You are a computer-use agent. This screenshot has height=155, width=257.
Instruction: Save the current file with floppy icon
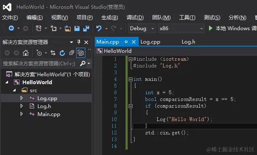click(77, 28)
